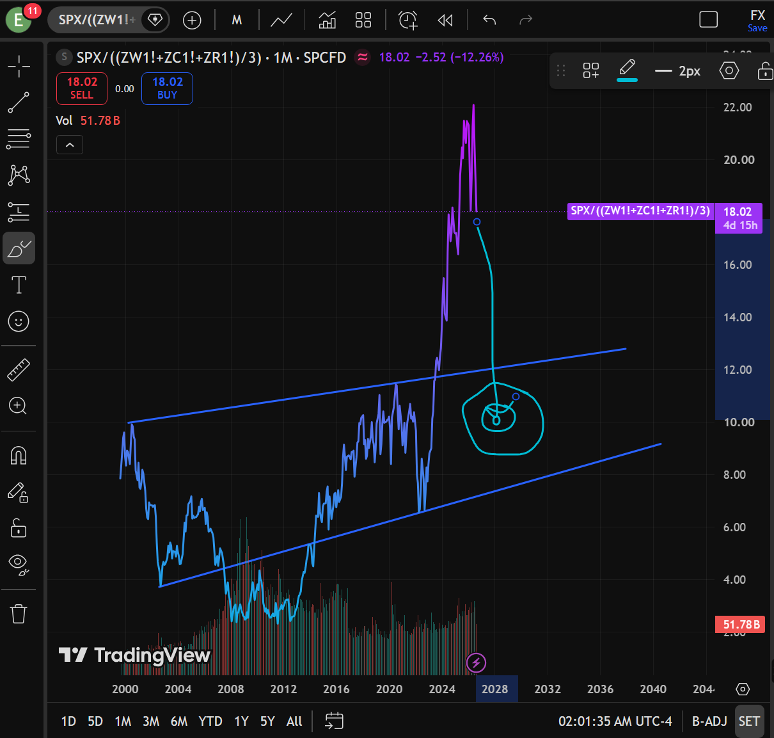The height and width of the screenshot is (738, 774).
Task: Move the floating drawing toolbar handle
Action: point(561,70)
